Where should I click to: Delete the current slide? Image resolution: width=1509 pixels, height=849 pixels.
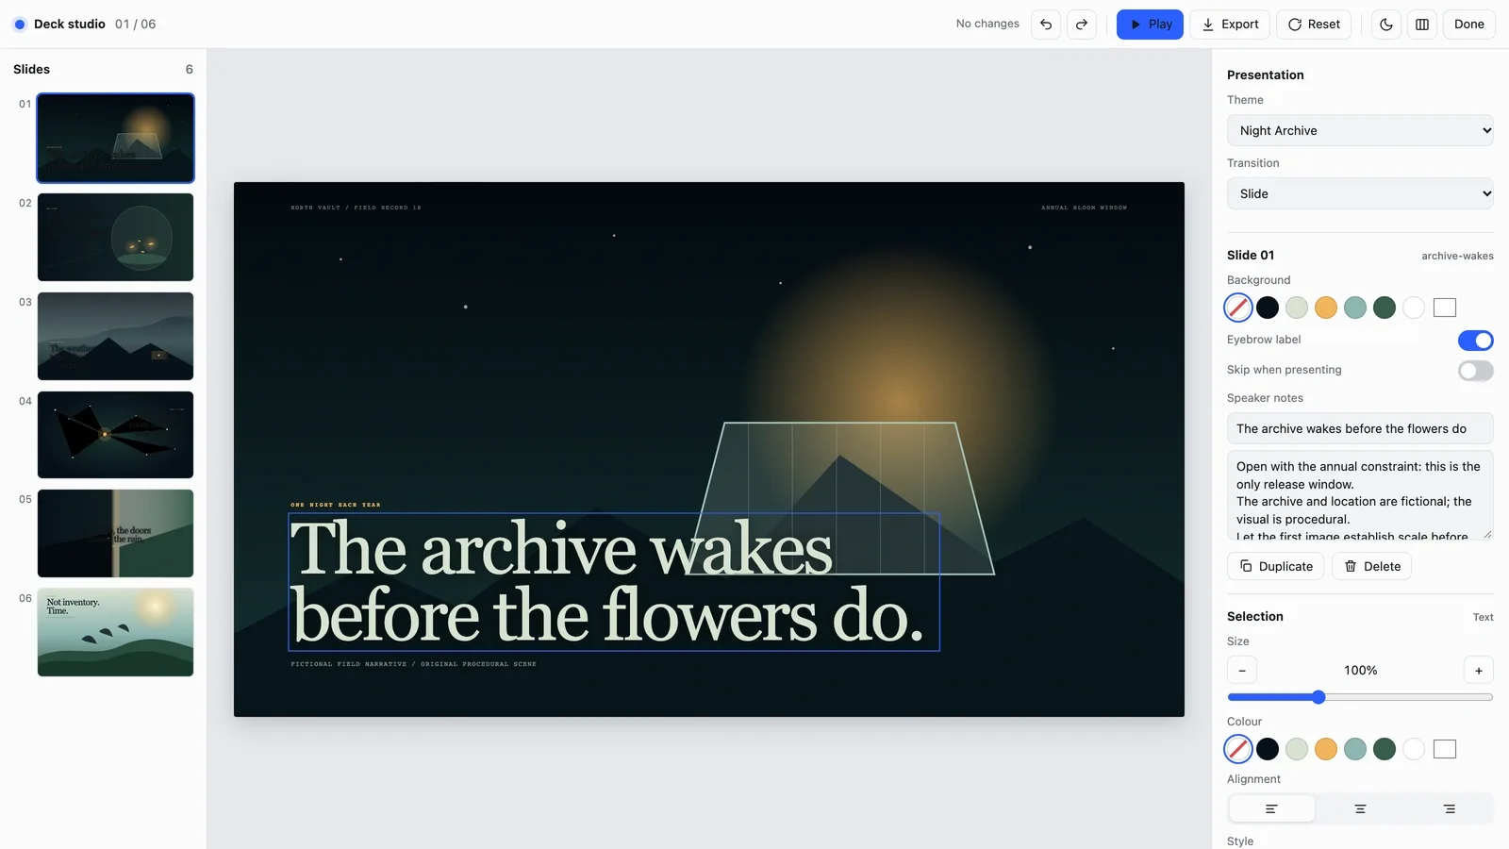[x=1371, y=566]
